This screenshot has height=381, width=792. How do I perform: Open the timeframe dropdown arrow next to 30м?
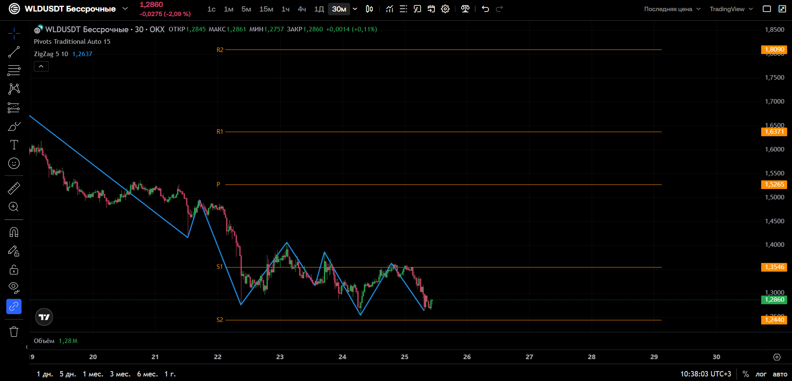355,9
